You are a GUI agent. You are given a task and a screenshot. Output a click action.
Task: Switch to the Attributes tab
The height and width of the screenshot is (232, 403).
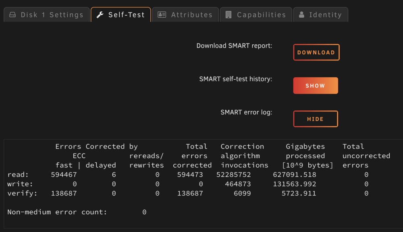tap(185, 14)
